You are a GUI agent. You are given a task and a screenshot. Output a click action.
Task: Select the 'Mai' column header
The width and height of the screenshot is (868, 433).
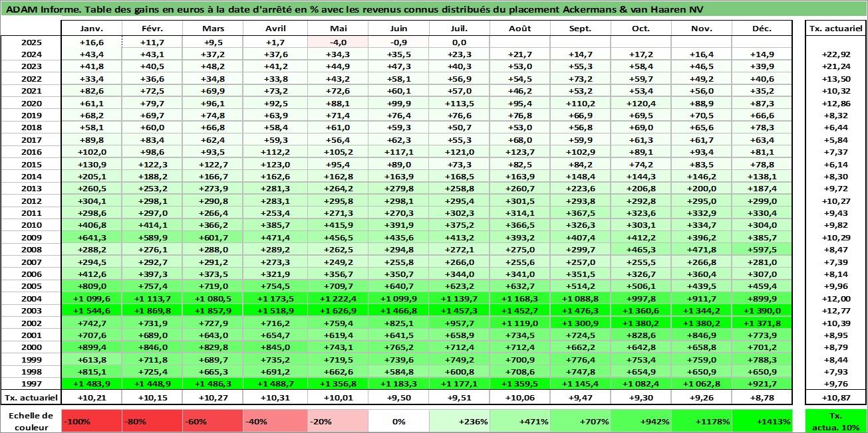pyautogui.click(x=337, y=29)
